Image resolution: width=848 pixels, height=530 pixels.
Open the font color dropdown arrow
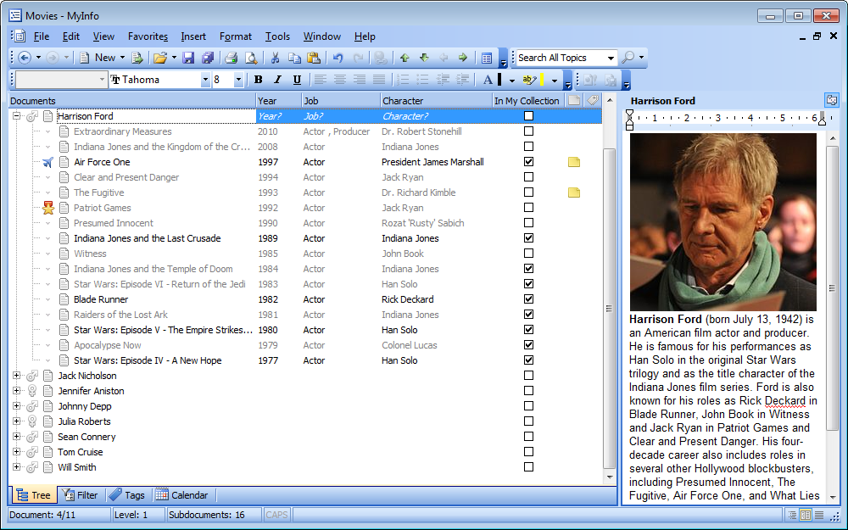pyautogui.click(x=511, y=80)
